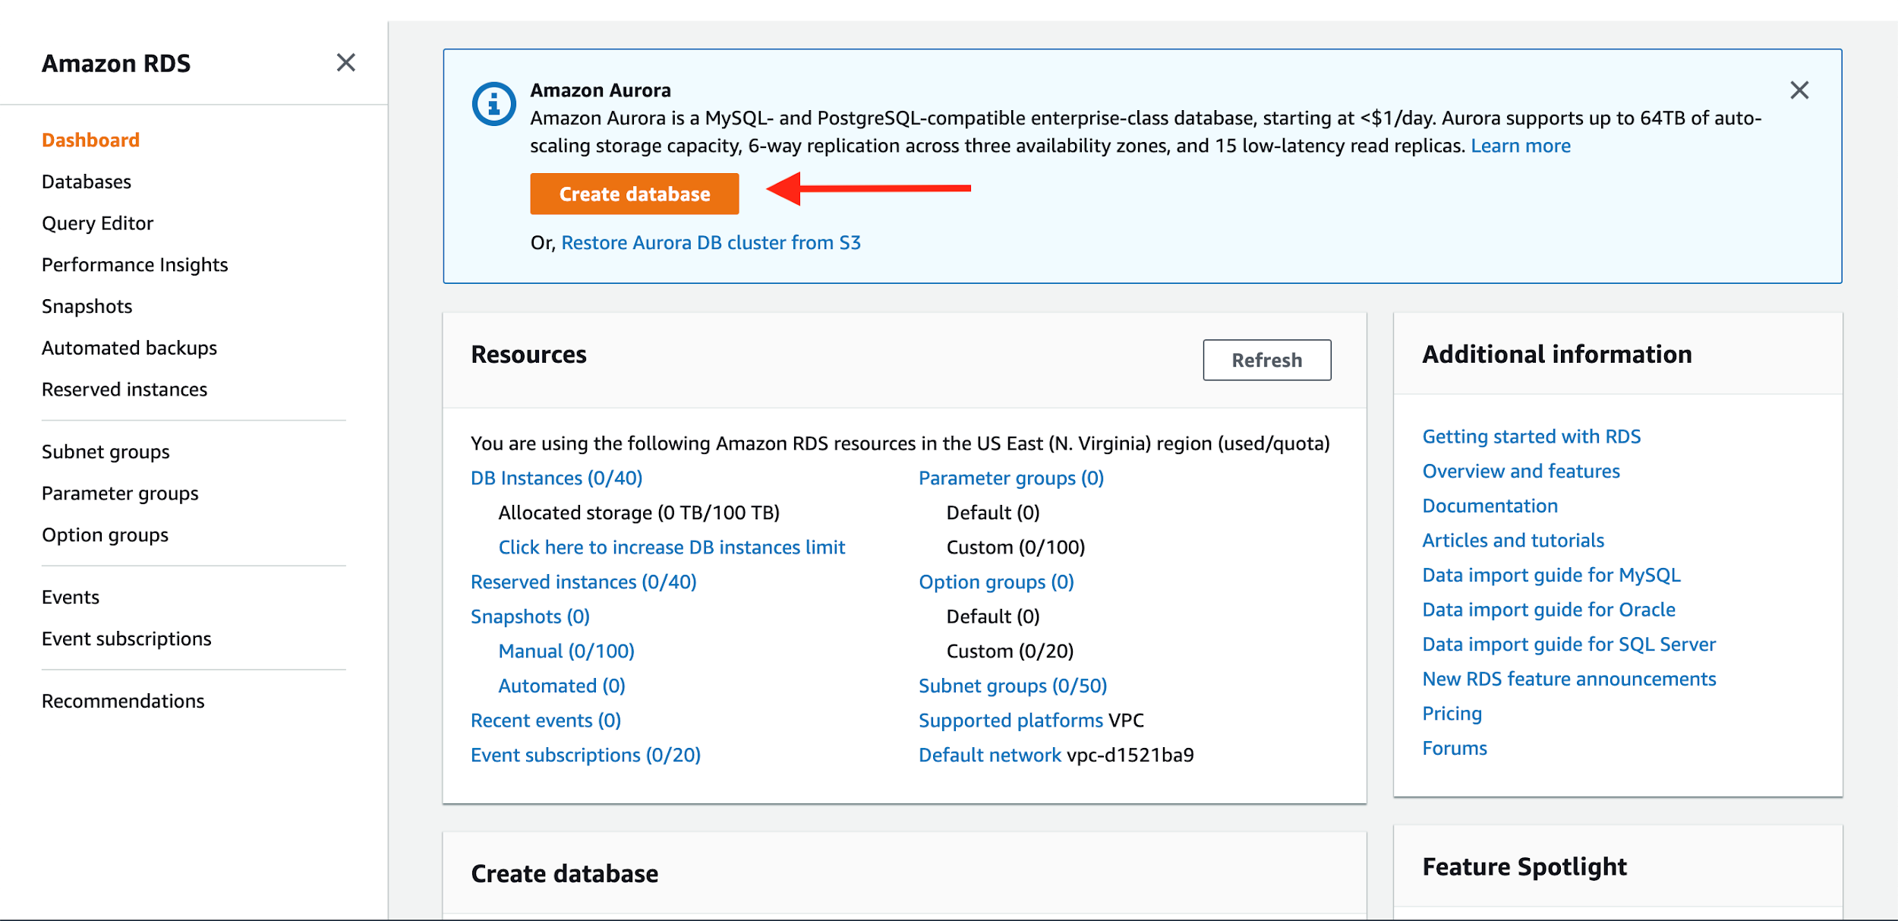Open Event subscriptions (0/20) resource link
The width and height of the screenshot is (1898, 921).
point(585,755)
